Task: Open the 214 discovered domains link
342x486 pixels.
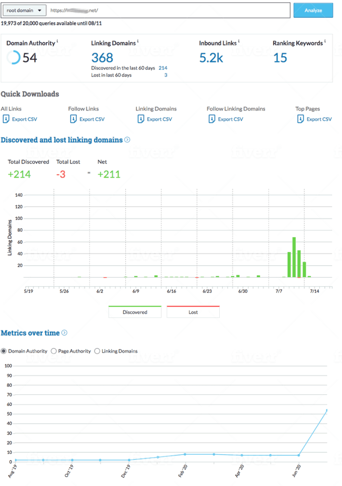Action: 162,68
